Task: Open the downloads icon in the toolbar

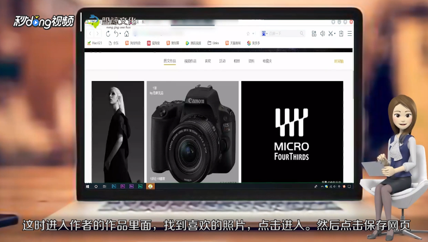Action: coord(341,34)
